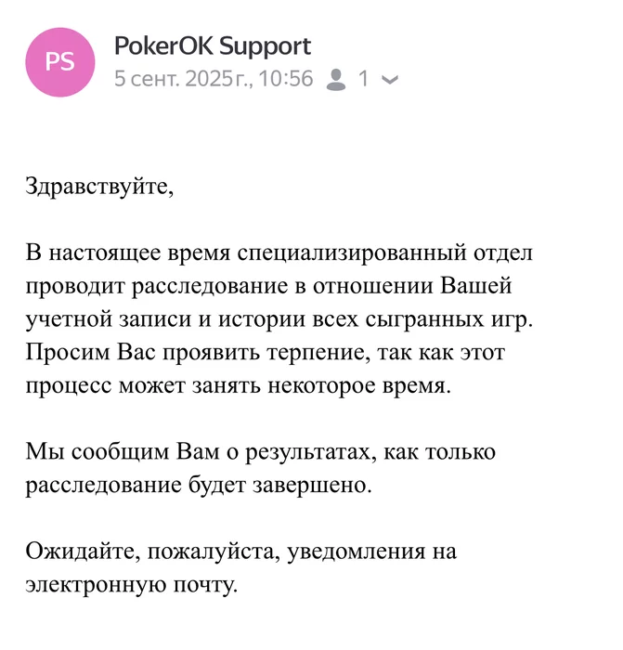Image resolution: width=623 pixels, height=650 pixels.
Task: Click the greeting word Здравствуйте
Action: coord(98,185)
